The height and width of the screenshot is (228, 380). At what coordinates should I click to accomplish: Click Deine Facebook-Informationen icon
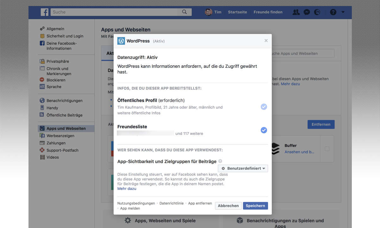pyautogui.click(x=42, y=43)
